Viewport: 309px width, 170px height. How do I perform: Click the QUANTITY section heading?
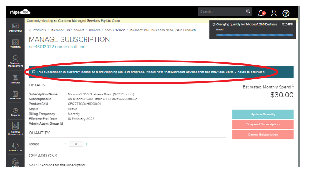(x=39, y=133)
